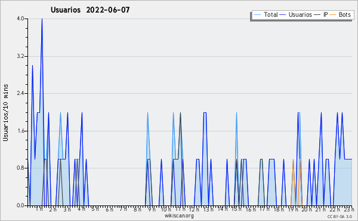This screenshot has width=358, height=221.
Task: Click the y-axis value 3.2
Action: point(20,56)
